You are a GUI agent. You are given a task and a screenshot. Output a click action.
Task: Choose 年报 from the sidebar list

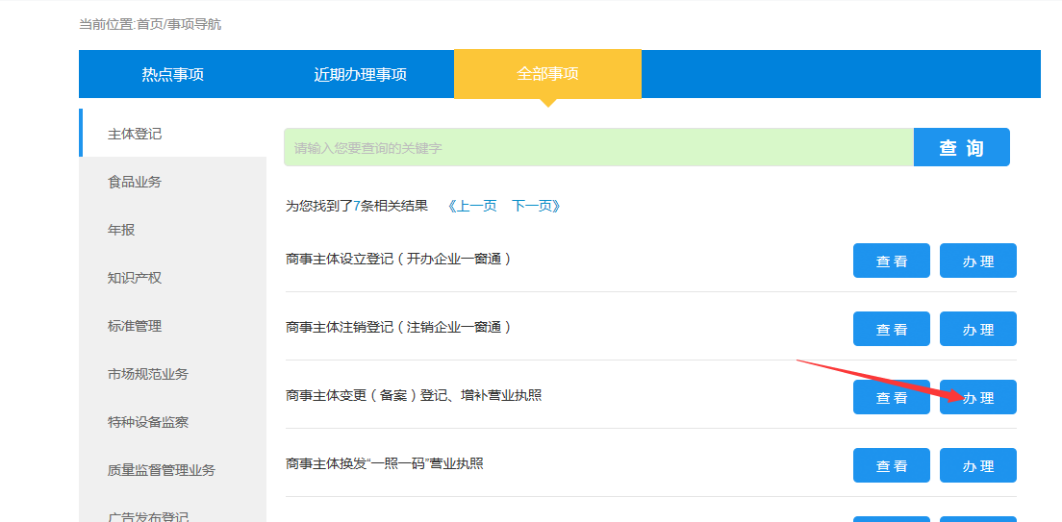coord(121,230)
